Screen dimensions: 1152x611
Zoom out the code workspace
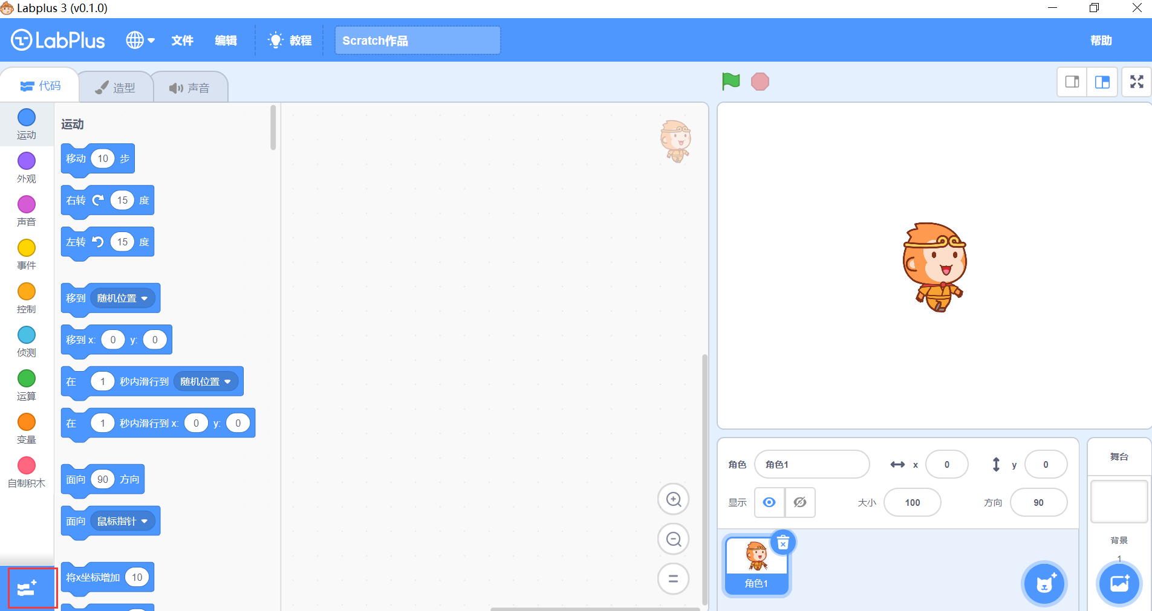(674, 539)
